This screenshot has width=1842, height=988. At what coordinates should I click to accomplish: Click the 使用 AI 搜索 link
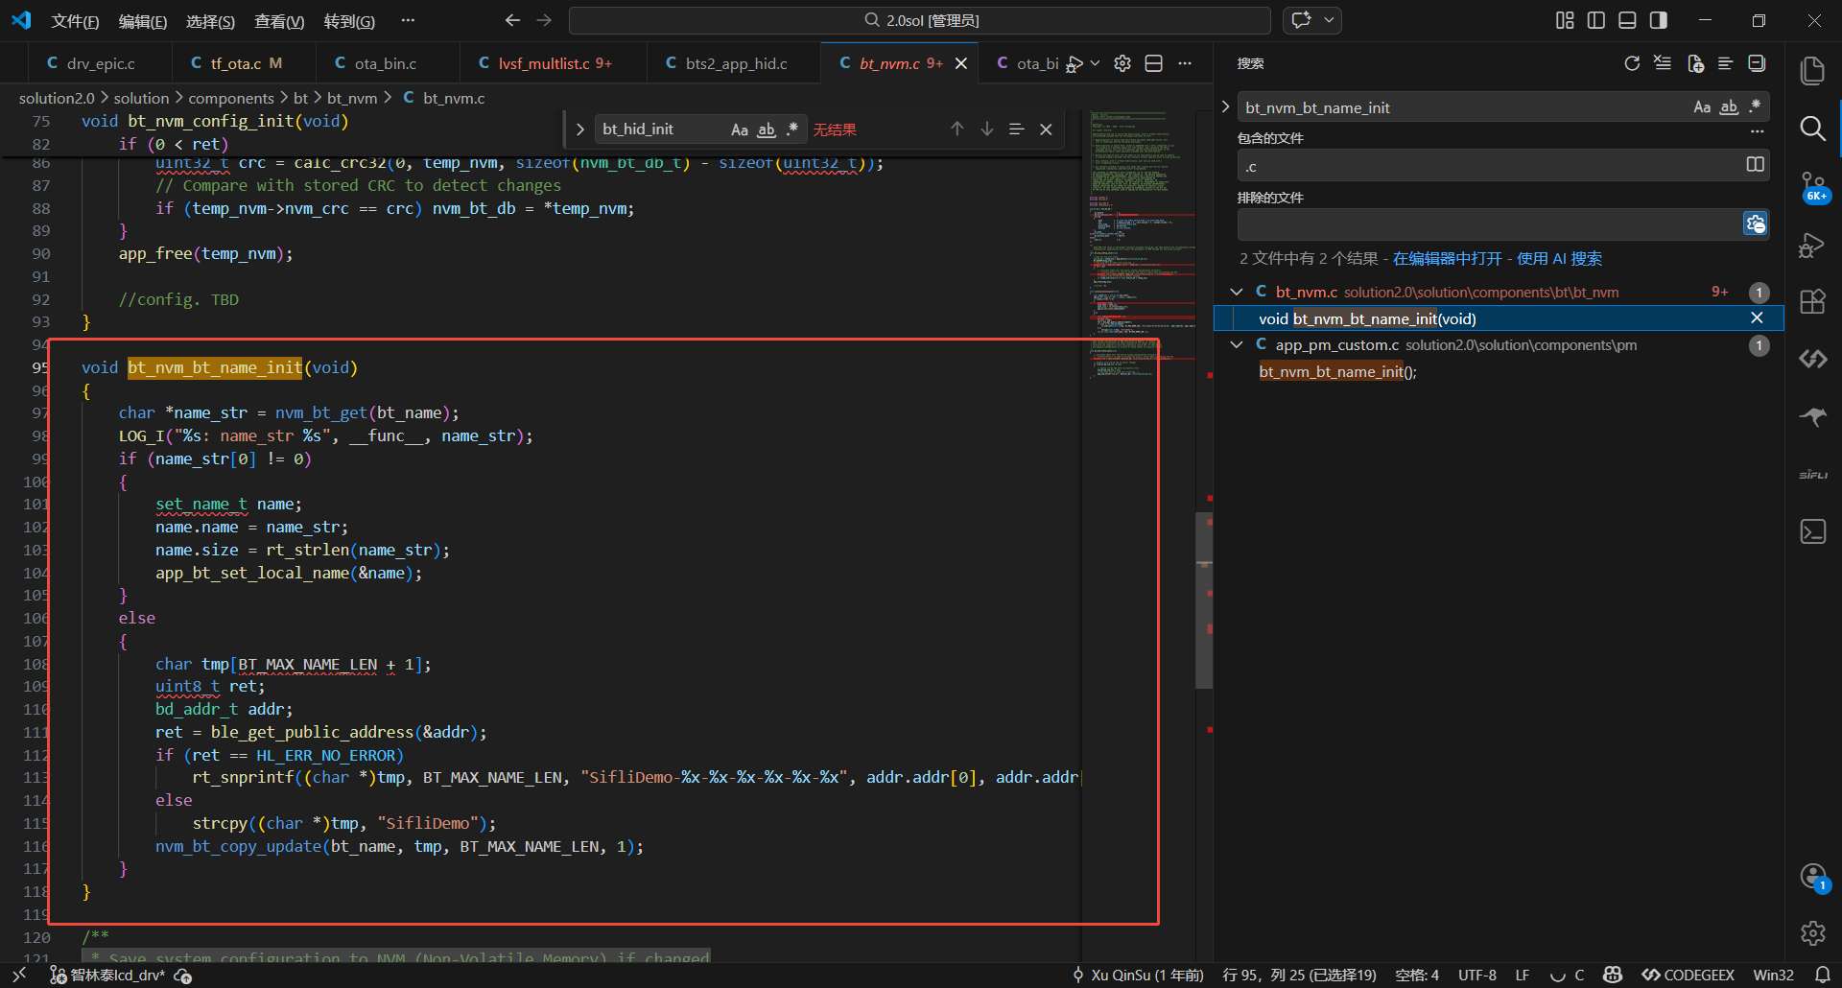click(x=1559, y=259)
